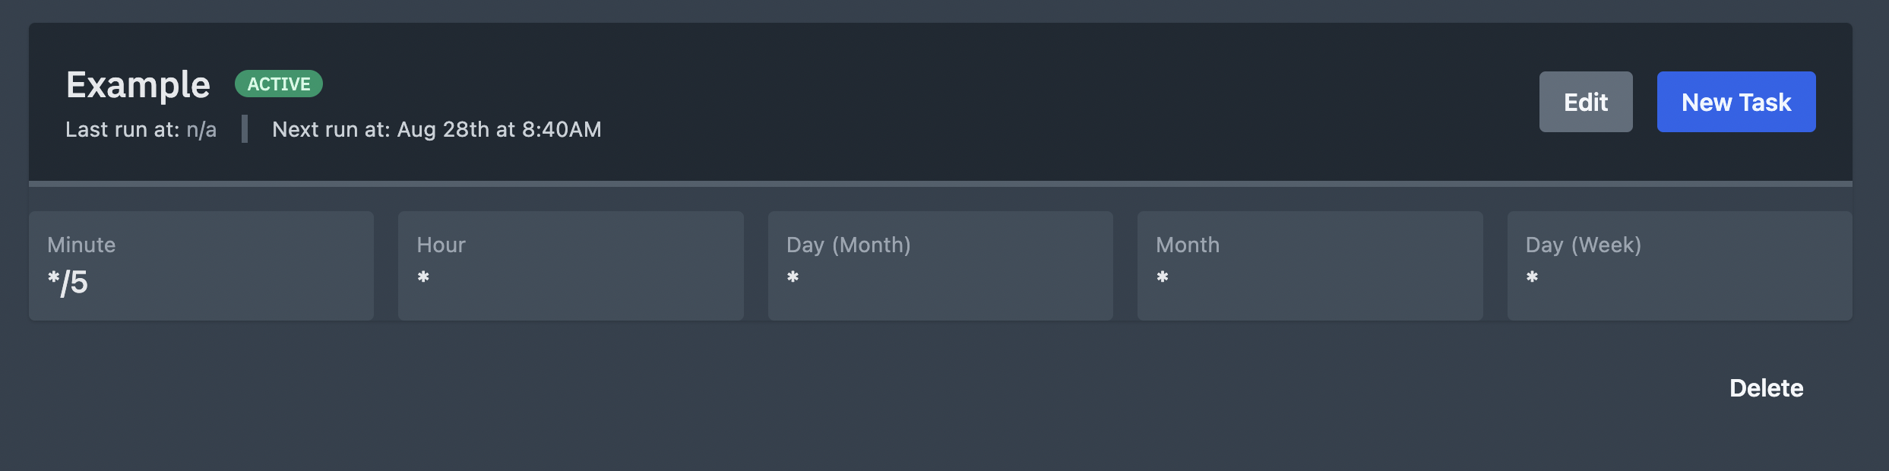Select the Month field

(x=1309, y=264)
